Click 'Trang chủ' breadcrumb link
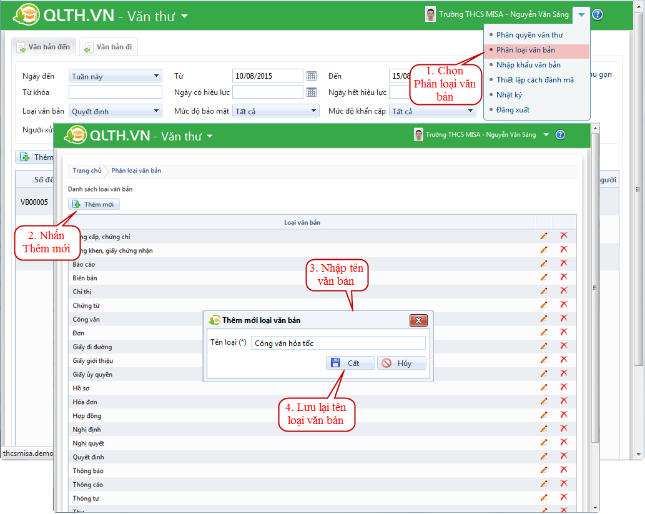 [87, 171]
